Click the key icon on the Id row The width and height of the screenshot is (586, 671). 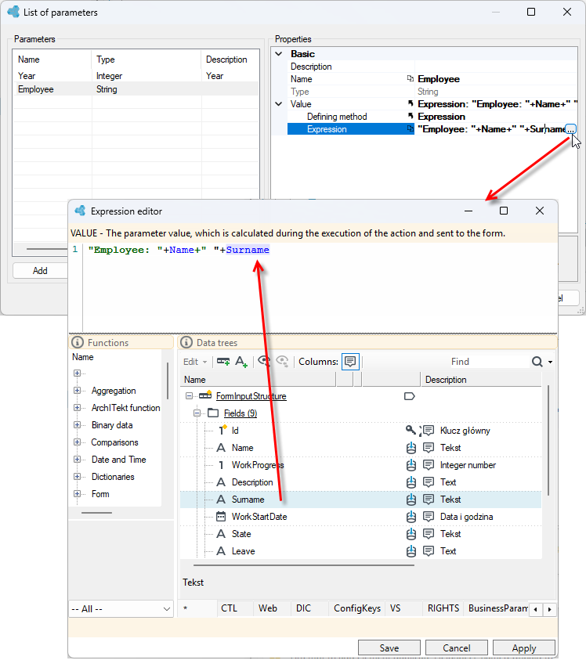(x=410, y=430)
